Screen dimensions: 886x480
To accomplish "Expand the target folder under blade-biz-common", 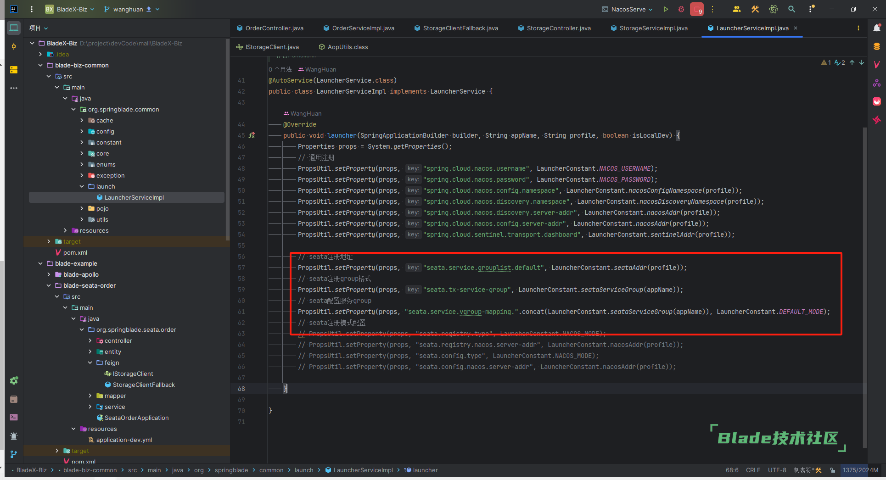I will point(49,241).
